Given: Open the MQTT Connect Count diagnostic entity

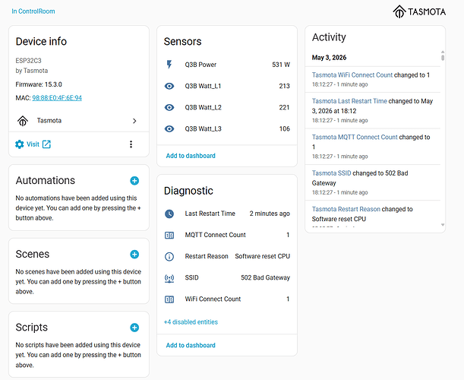Looking at the screenshot, I should (227, 235).
